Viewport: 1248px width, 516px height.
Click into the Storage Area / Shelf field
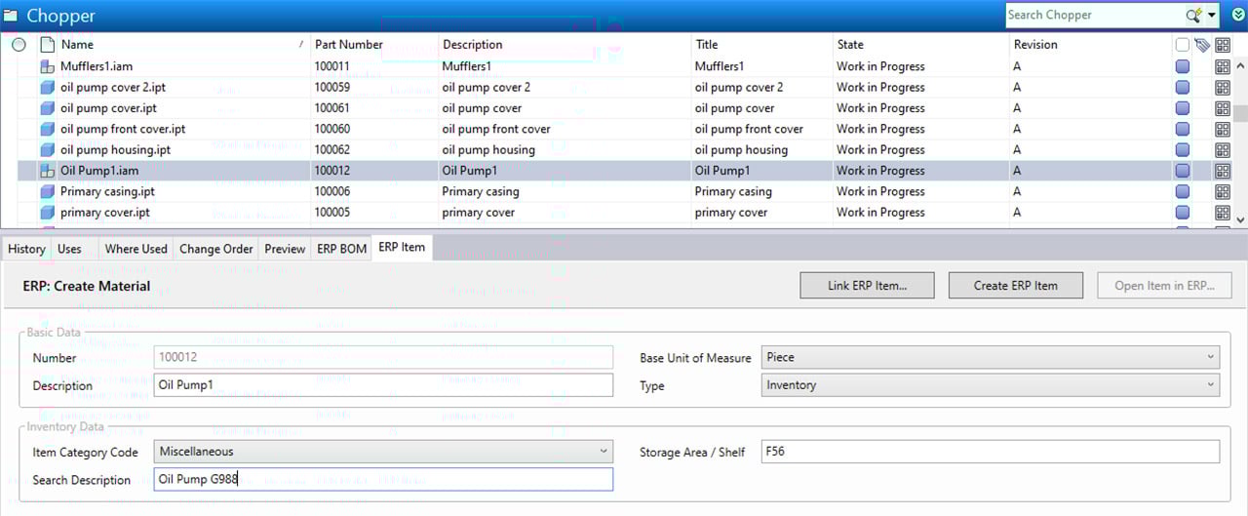click(x=989, y=452)
